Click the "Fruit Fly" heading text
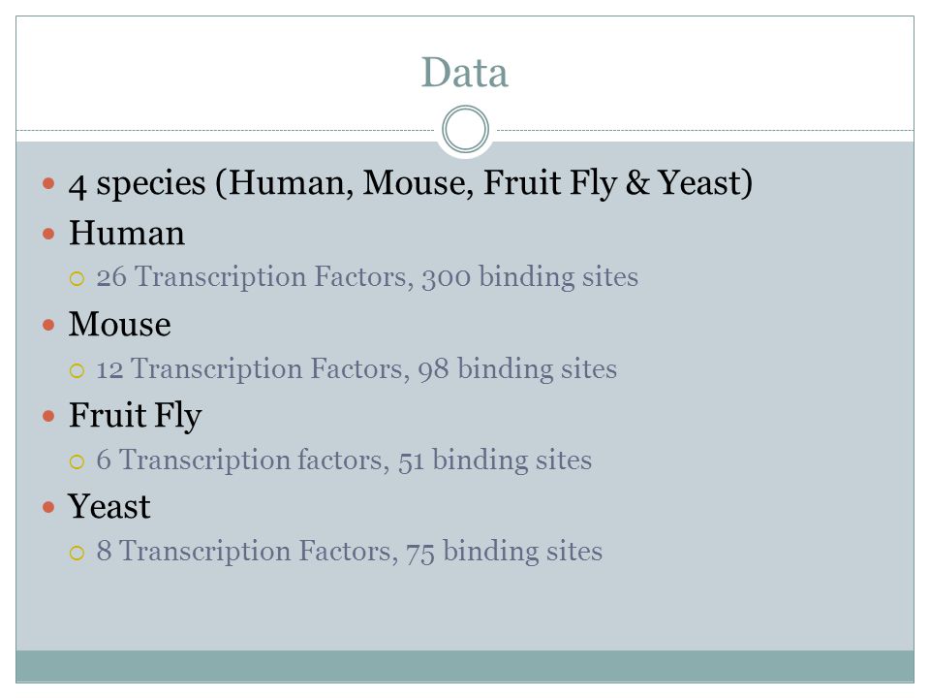 pos(136,416)
